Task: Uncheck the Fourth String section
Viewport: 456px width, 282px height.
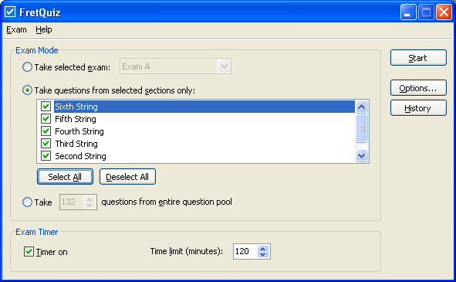Action: point(46,131)
